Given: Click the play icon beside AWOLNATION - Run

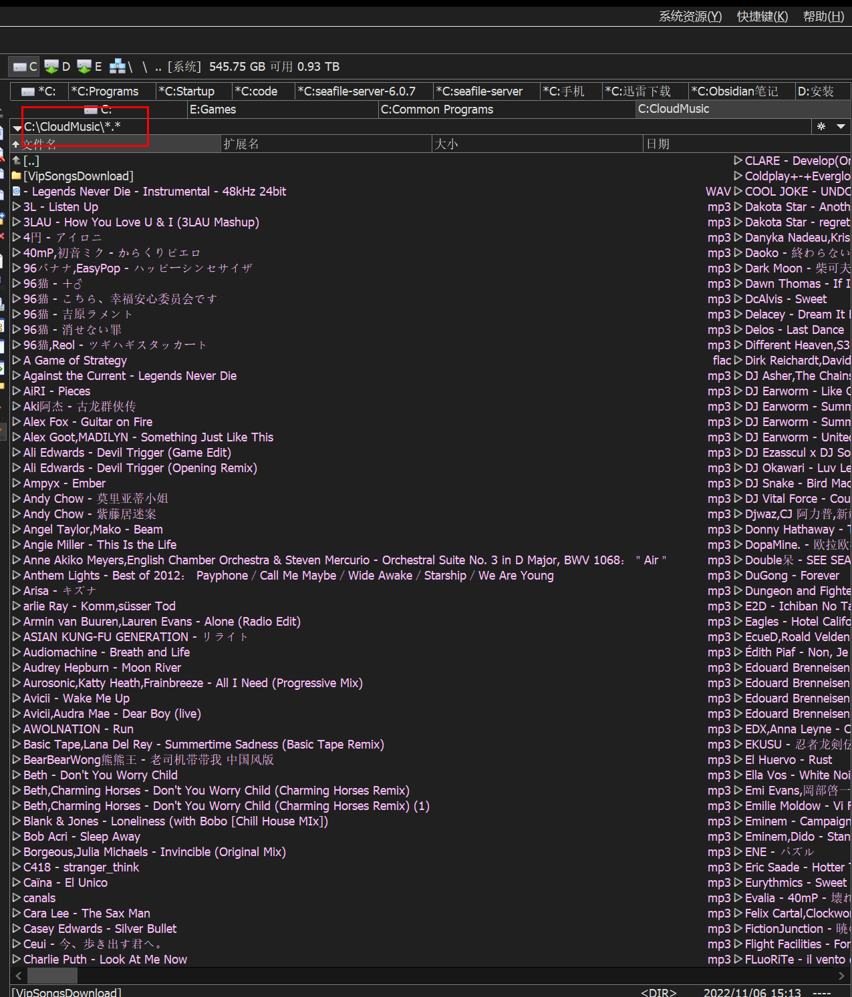Looking at the screenshot, I should point(17,729).
